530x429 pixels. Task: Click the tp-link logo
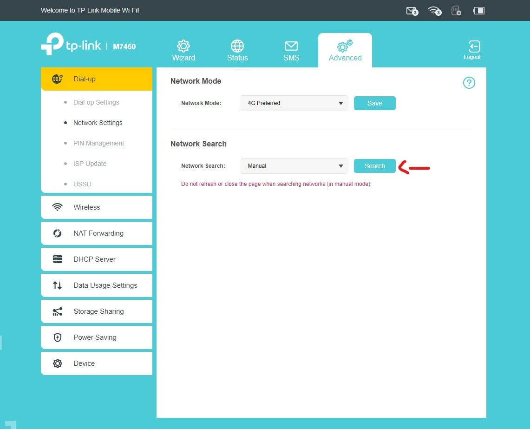click(x=71, y=46)
